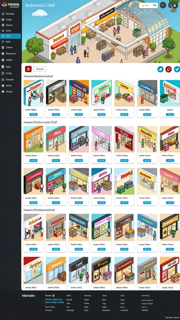Click inside the header search field
Screen dimensions: 180x320
tap(148, 6)
